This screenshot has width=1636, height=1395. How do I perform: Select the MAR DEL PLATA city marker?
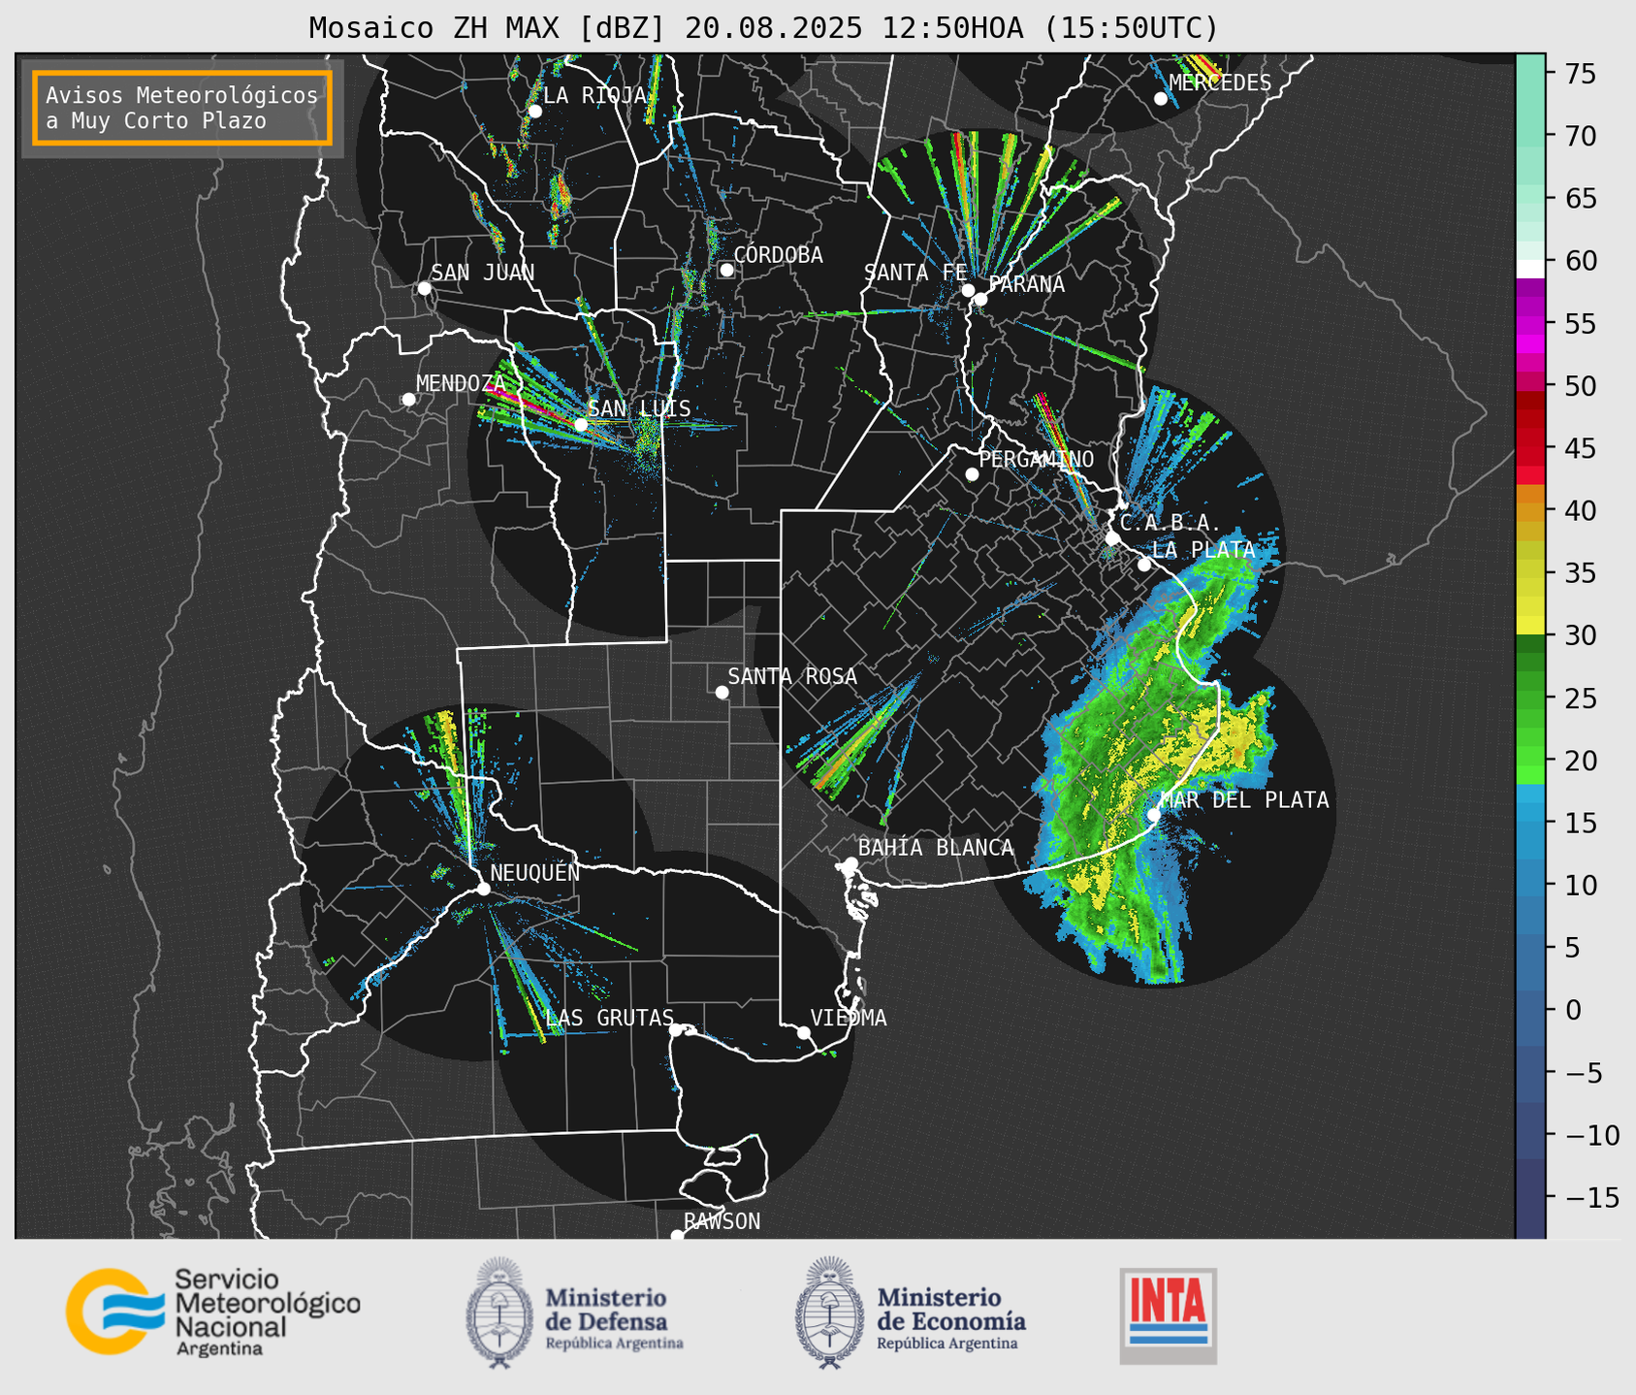[1154, 814]
